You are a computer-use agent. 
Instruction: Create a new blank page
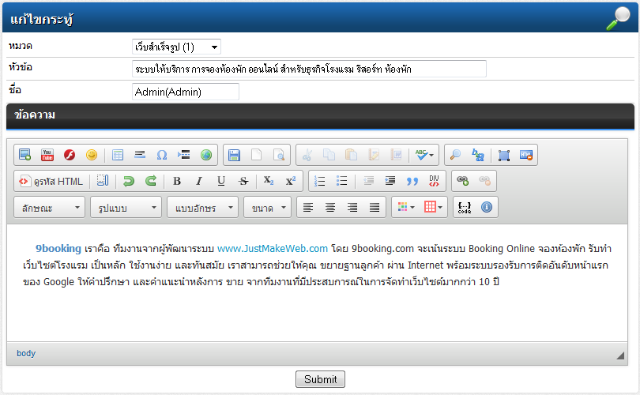[256, 155]
